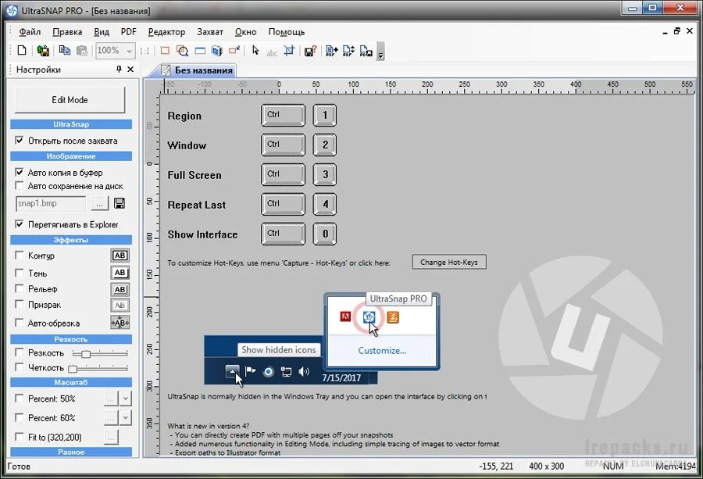This screenshot has height=479, width=703.
Task: Click the AB preview for Контур
Action: [120, 256]
